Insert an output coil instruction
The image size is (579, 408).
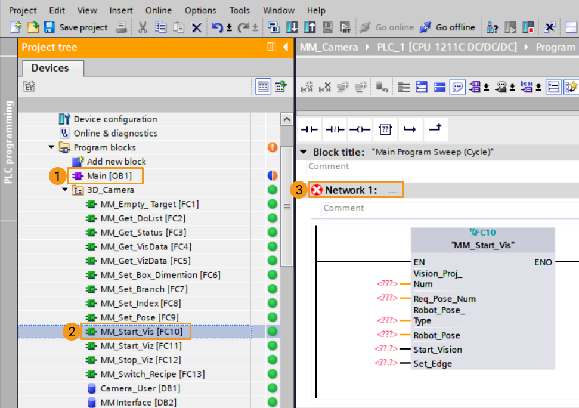(360, 129)
